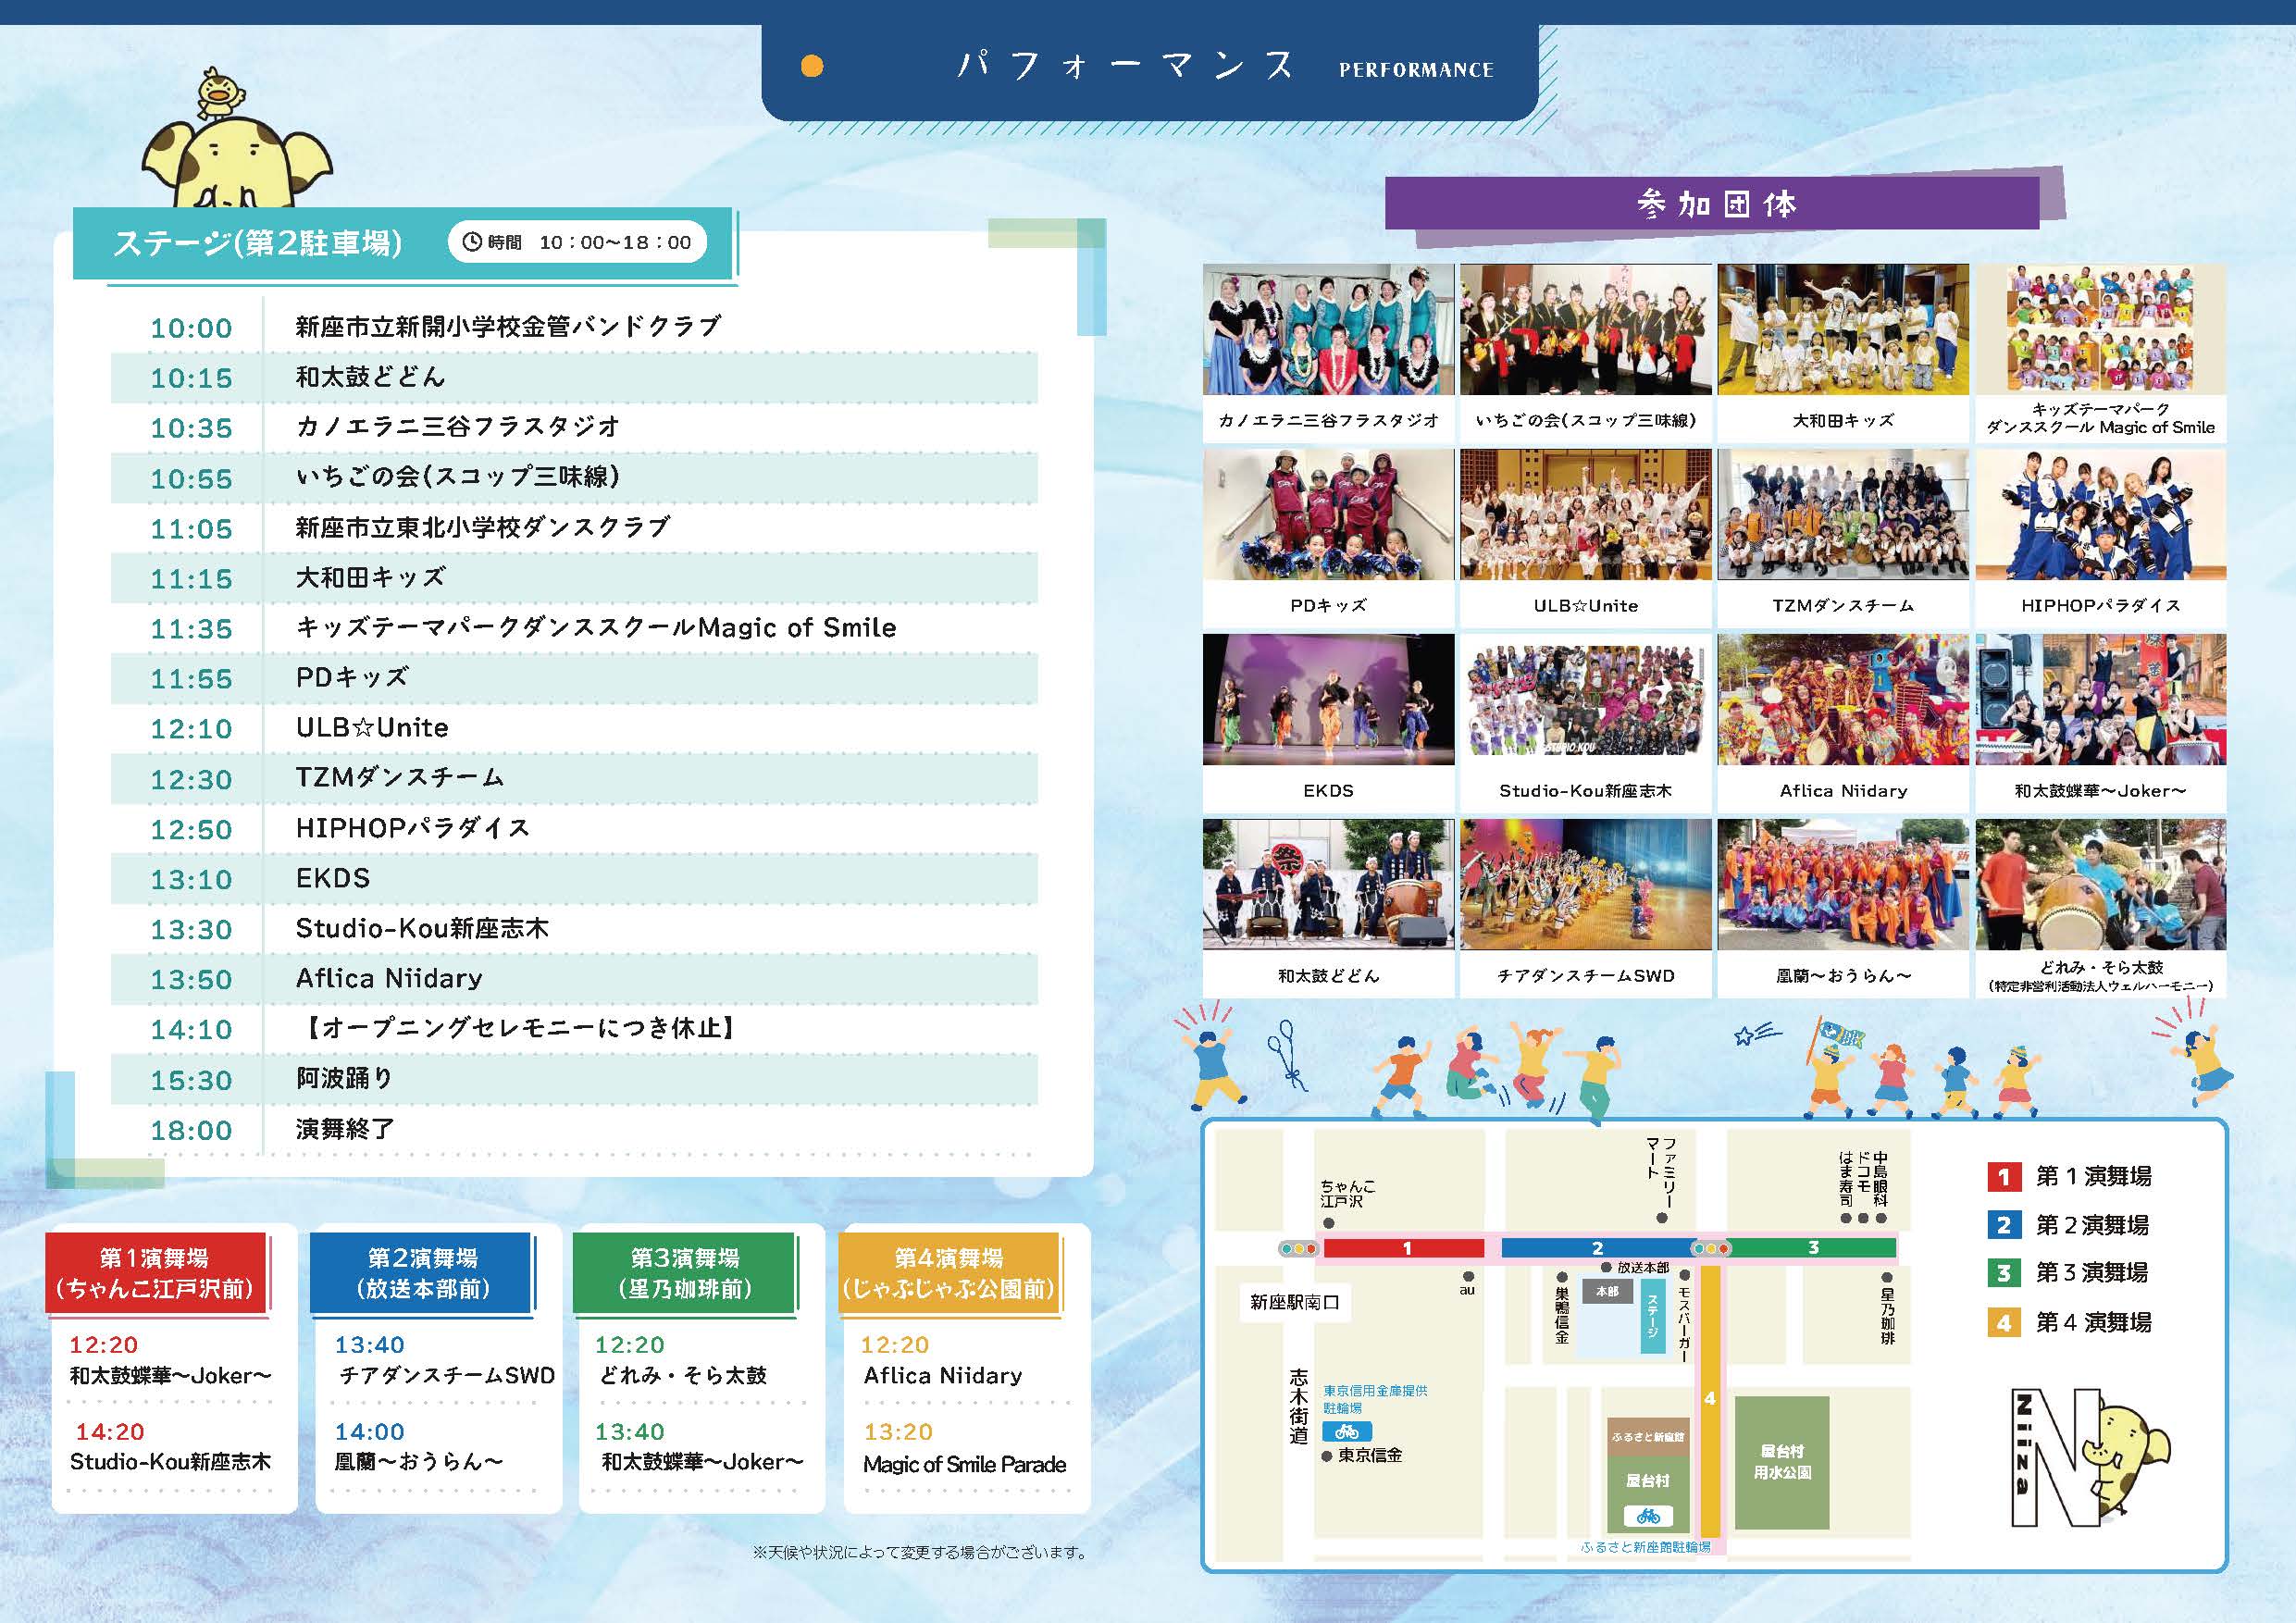
Task: Click the purple 参加団体 banner
Action: [1715, 205]
